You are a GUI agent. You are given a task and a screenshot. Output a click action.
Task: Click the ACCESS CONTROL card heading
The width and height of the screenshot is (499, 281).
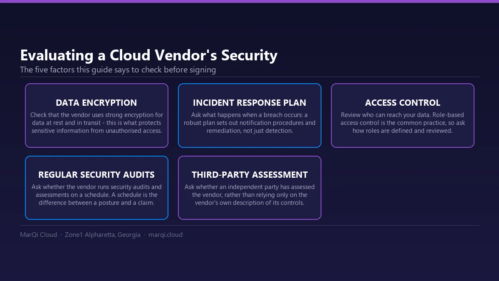[403, 103]
